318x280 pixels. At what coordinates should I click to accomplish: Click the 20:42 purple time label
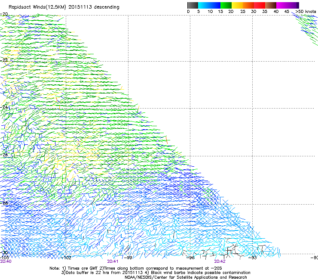tap(220, 261)
